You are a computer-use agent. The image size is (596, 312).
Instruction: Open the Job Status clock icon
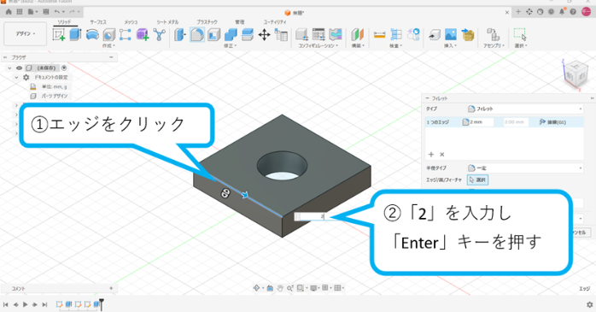[x=551, y=12]
